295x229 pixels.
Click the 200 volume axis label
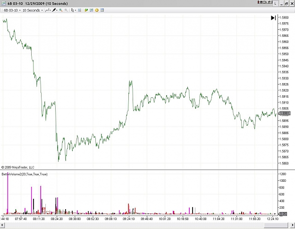[282, 208]
